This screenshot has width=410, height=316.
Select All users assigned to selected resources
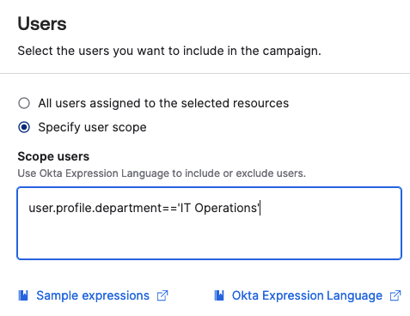click(24, 103)
